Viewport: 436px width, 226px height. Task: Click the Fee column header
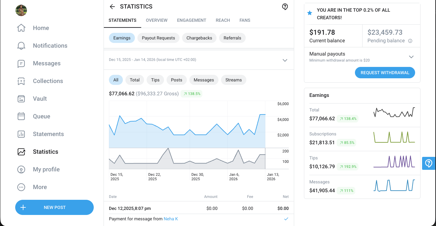point(250,197)
